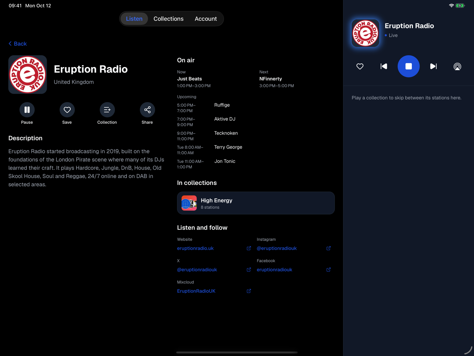Tap the stop button in player panel
Viewport: 474px width, 356px height.
pos(409,66)
